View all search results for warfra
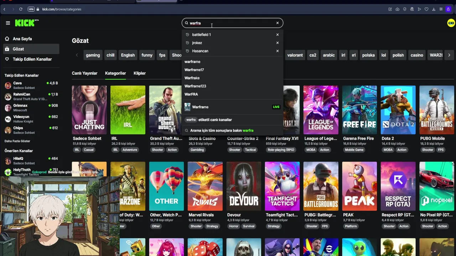456x256 pixels. click(x=232, y=130)
